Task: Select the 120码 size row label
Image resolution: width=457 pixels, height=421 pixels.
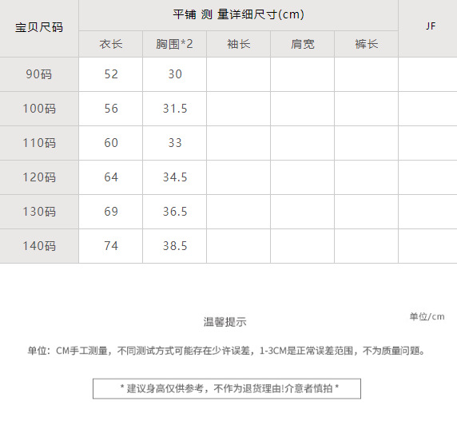Action: click(39, 177)
